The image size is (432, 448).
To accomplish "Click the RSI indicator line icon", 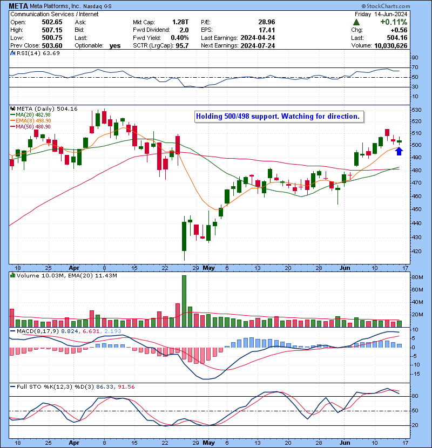I will pyautogui.click(x=13, y=53).
